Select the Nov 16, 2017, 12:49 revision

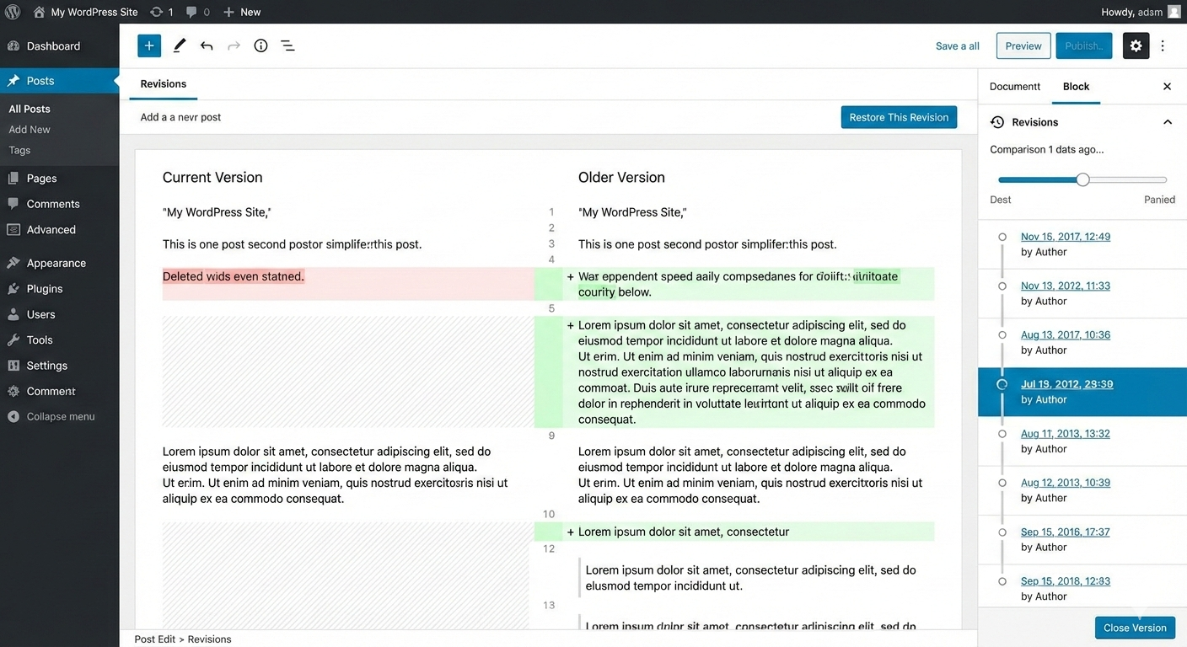coord(1065,237)
